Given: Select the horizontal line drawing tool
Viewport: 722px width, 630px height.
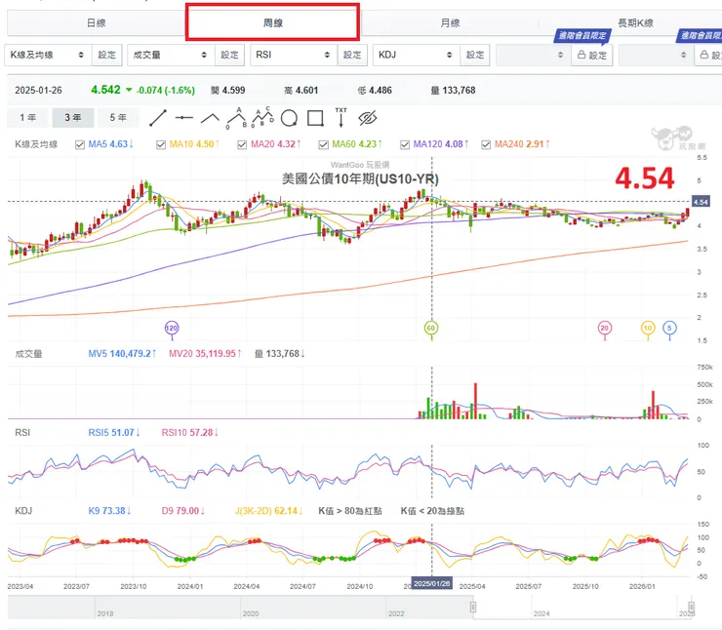Looking at the screenshot, I should (183, 118).
